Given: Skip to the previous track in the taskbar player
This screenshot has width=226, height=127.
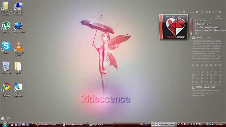Looking at the screenshot, I should 153,124.
